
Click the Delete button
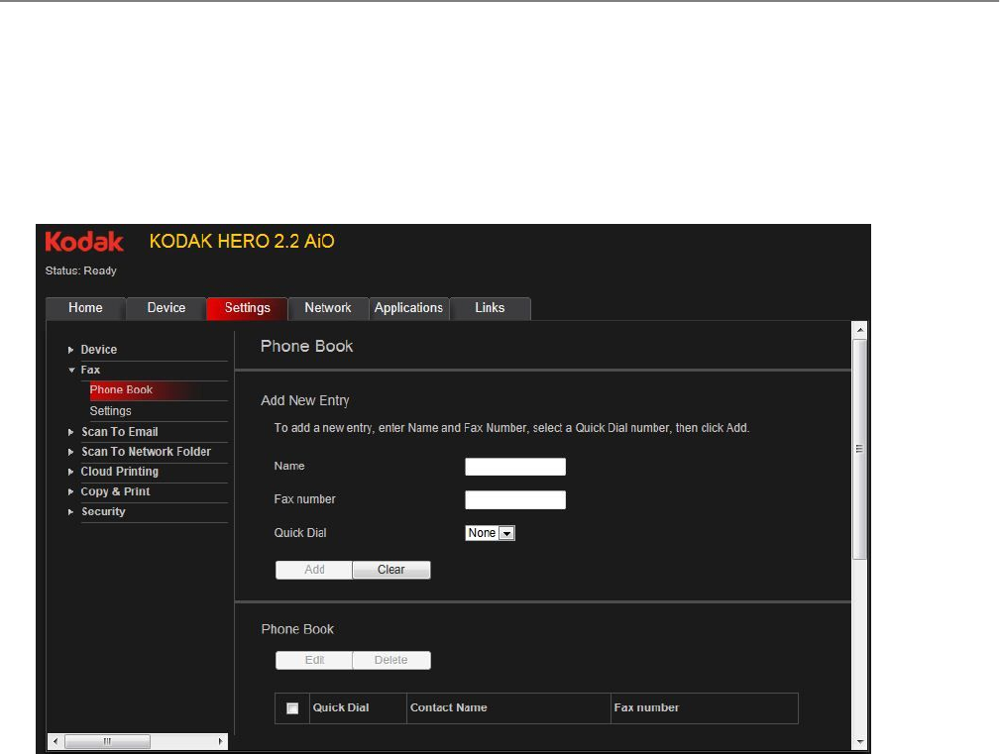390,660
